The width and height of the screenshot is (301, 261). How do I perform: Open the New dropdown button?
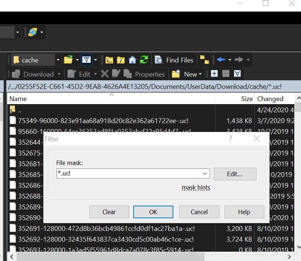187,74
